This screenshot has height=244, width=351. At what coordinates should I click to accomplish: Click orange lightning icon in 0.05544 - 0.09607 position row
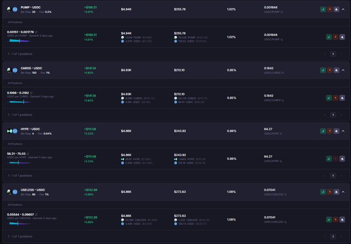(336, 220)
